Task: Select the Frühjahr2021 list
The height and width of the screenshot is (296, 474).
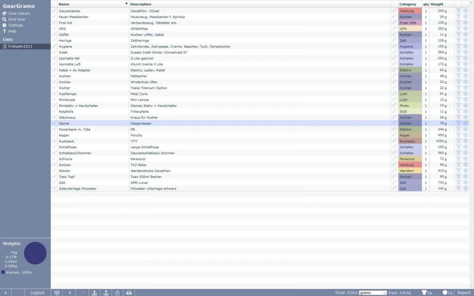Action: [x=20, y=46]
